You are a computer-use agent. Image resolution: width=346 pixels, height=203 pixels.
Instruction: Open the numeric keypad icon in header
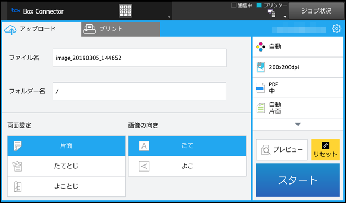point(125,11)
